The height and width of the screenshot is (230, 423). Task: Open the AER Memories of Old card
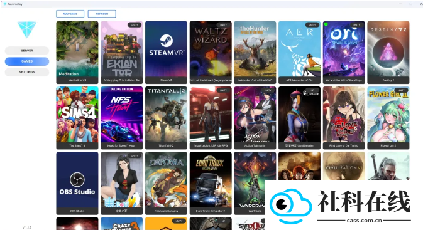click(299, 53)
